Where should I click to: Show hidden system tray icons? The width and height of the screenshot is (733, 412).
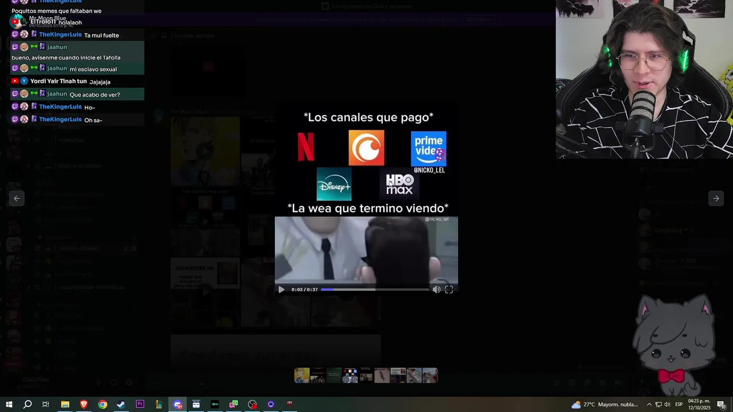click(x=649, y=405)
